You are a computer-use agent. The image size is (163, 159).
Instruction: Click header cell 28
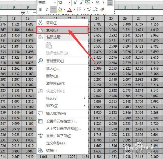(153, 19)
